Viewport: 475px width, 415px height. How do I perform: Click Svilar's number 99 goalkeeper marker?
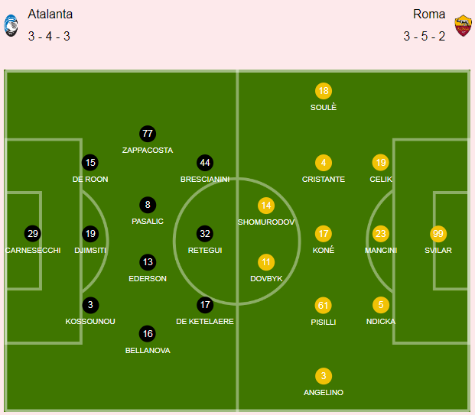[438, 234]
